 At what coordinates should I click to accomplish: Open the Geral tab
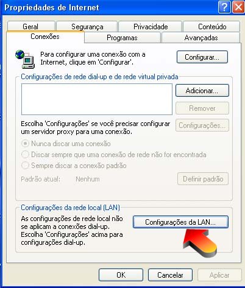[x=31, y=26]
